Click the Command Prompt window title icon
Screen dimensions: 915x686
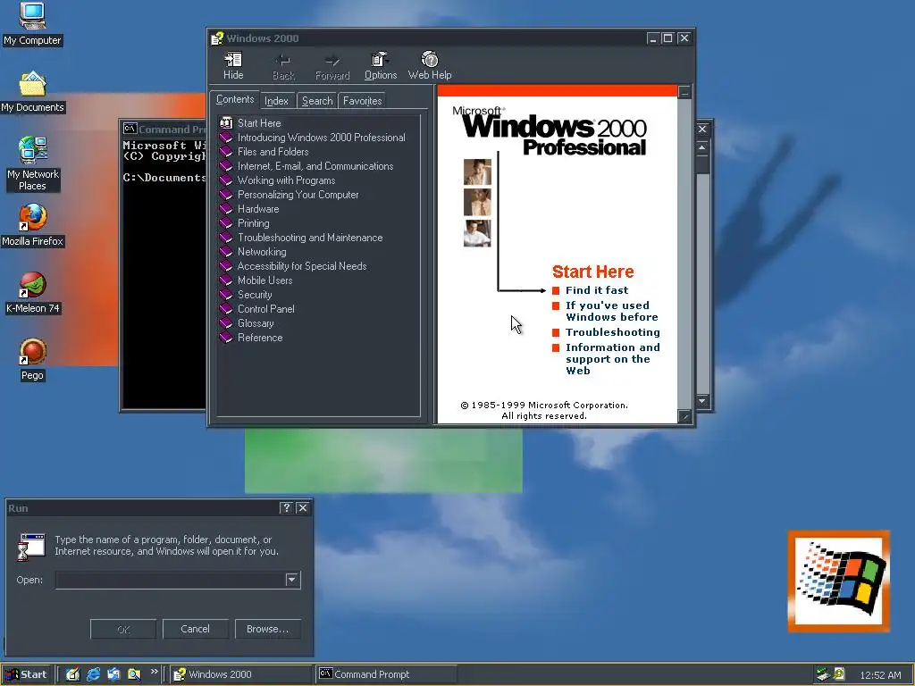coord(130,129)
